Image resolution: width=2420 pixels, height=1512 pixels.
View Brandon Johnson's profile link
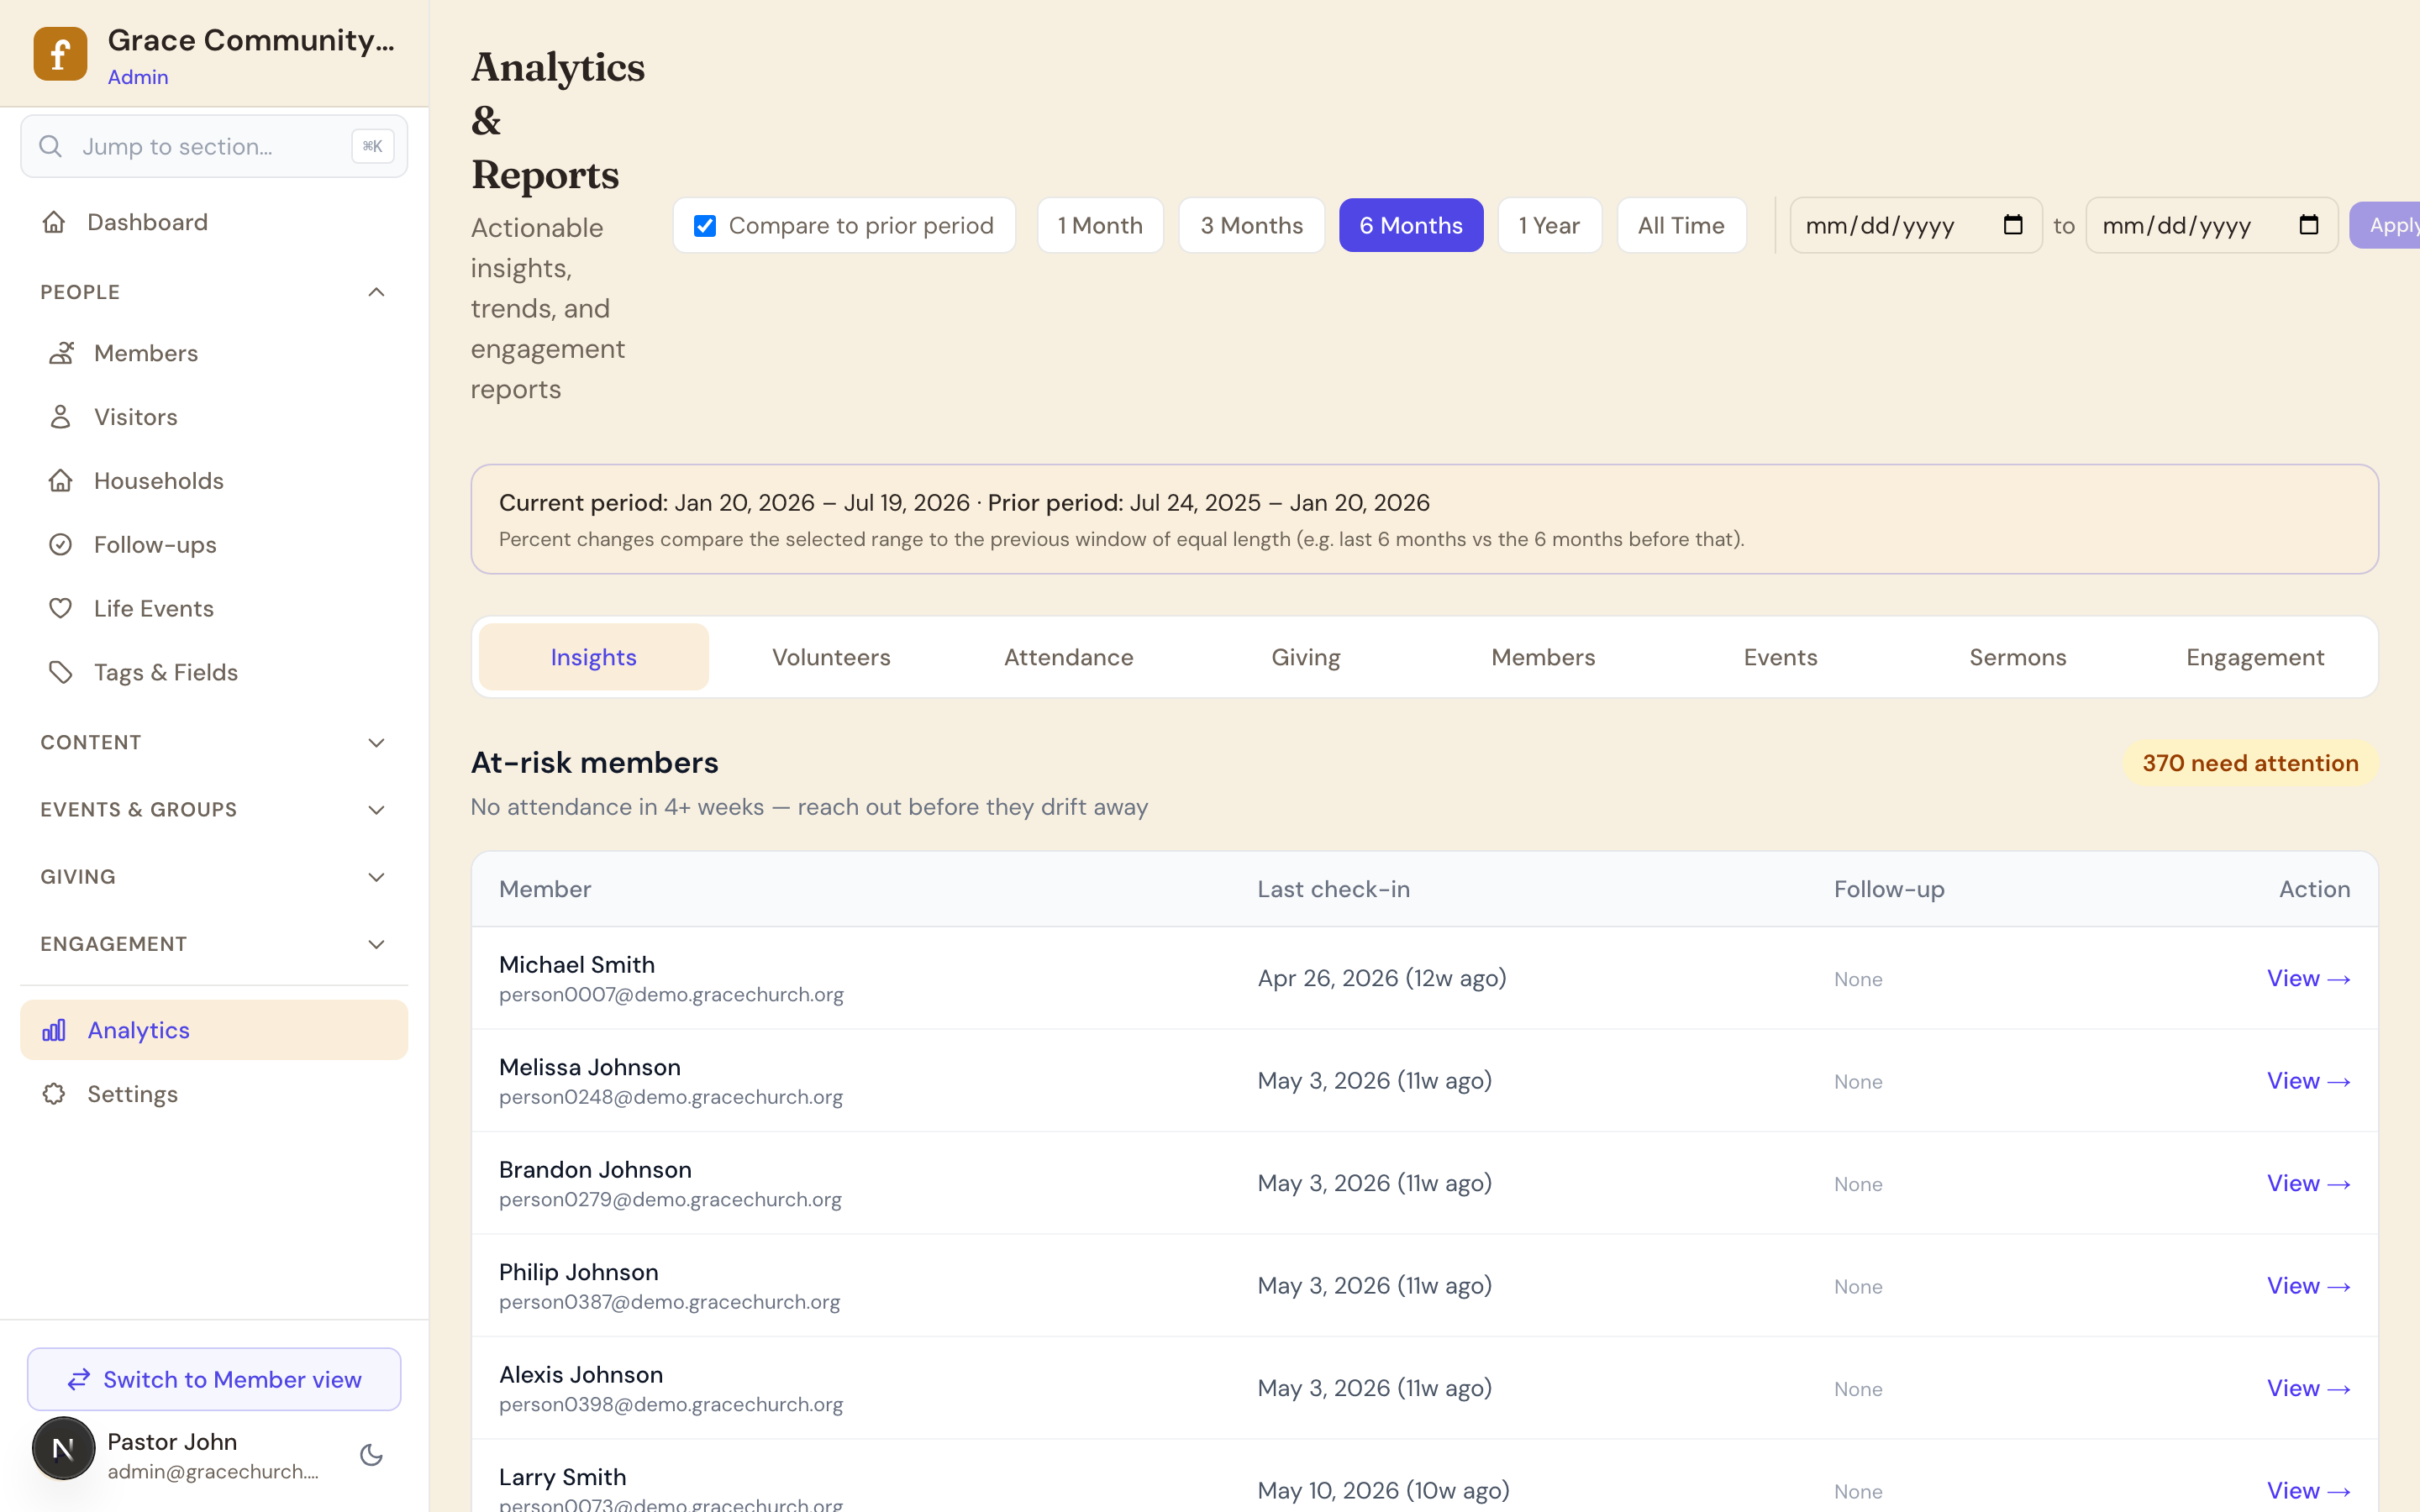2308,1183
